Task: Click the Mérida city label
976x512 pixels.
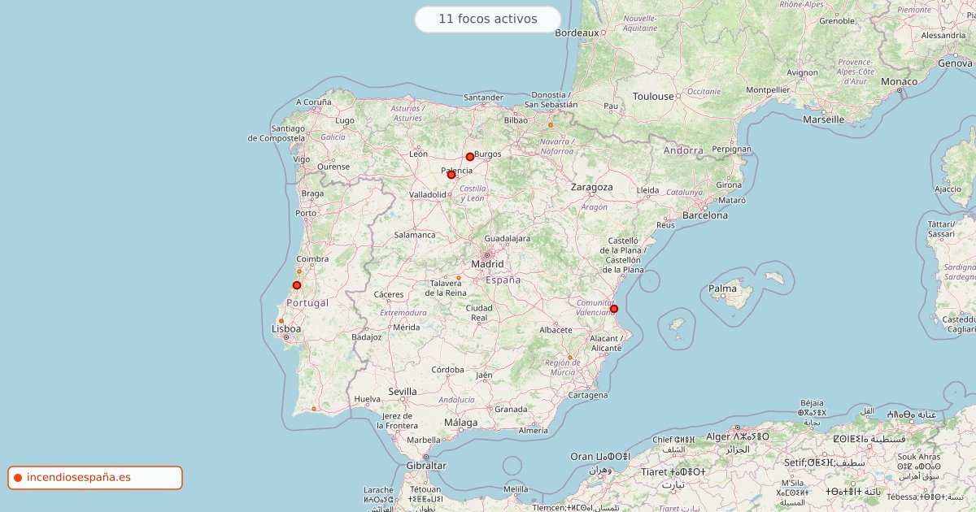Action: point(406,327)
